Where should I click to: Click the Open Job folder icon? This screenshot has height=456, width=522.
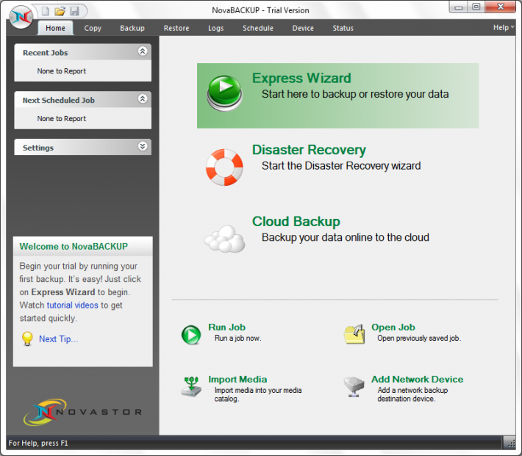click(x=354, y=334)
